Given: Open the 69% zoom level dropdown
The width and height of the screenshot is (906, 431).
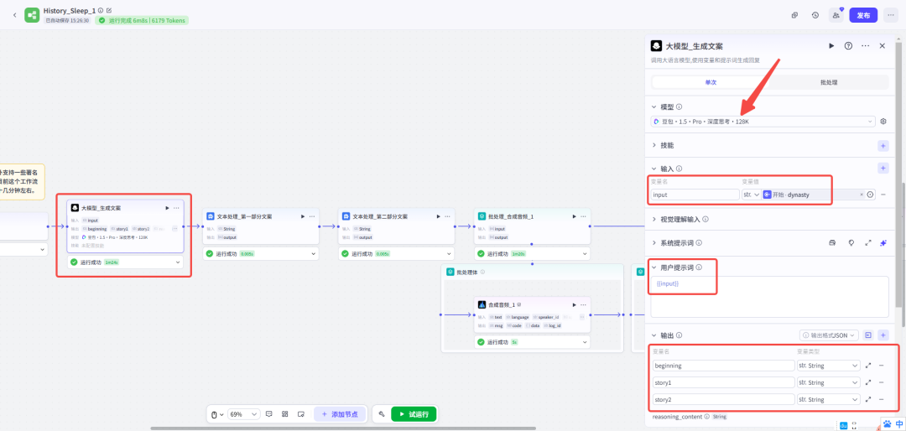Looking at the screenshot, I should coord(242,414).
